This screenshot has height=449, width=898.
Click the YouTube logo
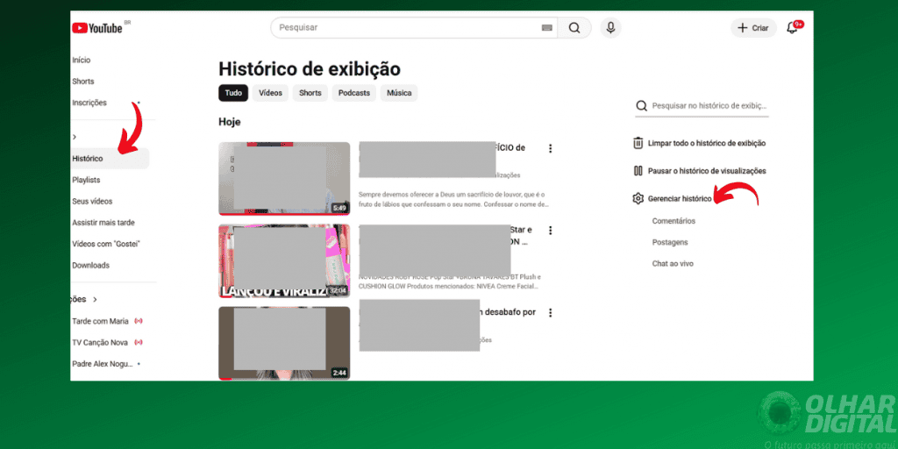97,28
